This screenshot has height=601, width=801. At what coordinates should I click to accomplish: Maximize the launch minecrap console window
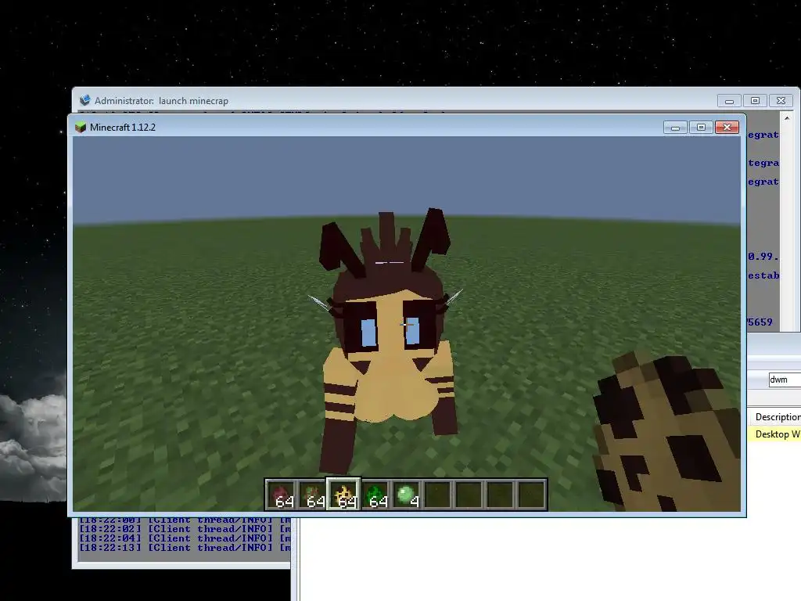[x=755, y=101]
